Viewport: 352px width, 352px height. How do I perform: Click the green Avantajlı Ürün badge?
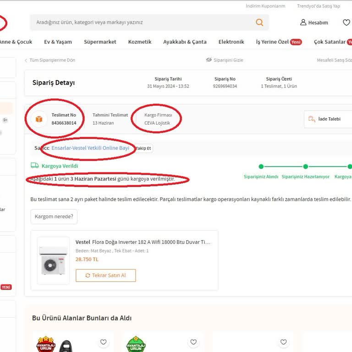[x=136, y=344]
